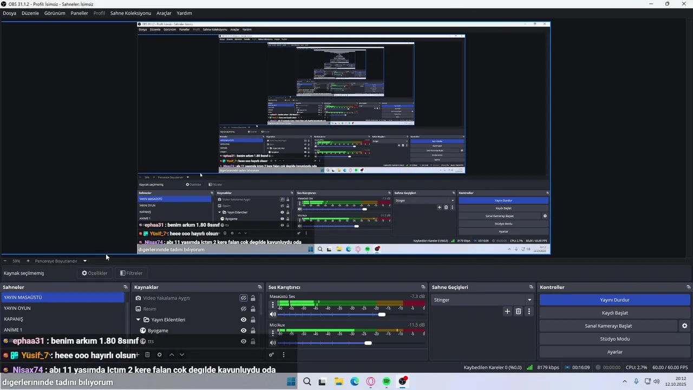
Task: Hide the Byogame source
Action: pos(244,330)
